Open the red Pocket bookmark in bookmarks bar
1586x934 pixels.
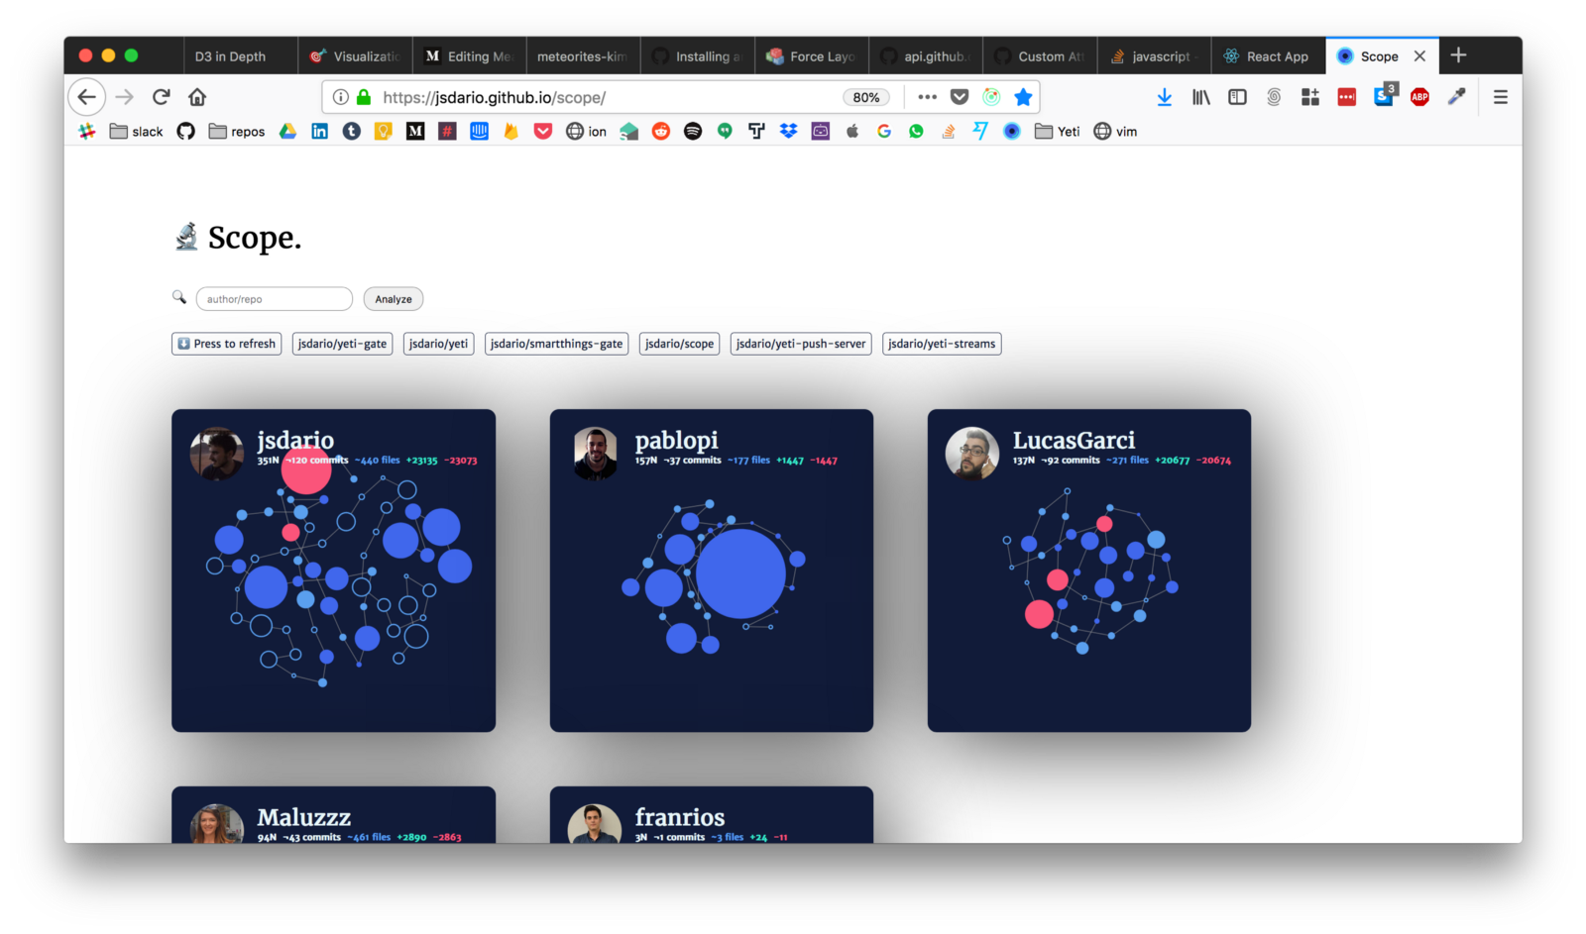click(x=543, y=132)
